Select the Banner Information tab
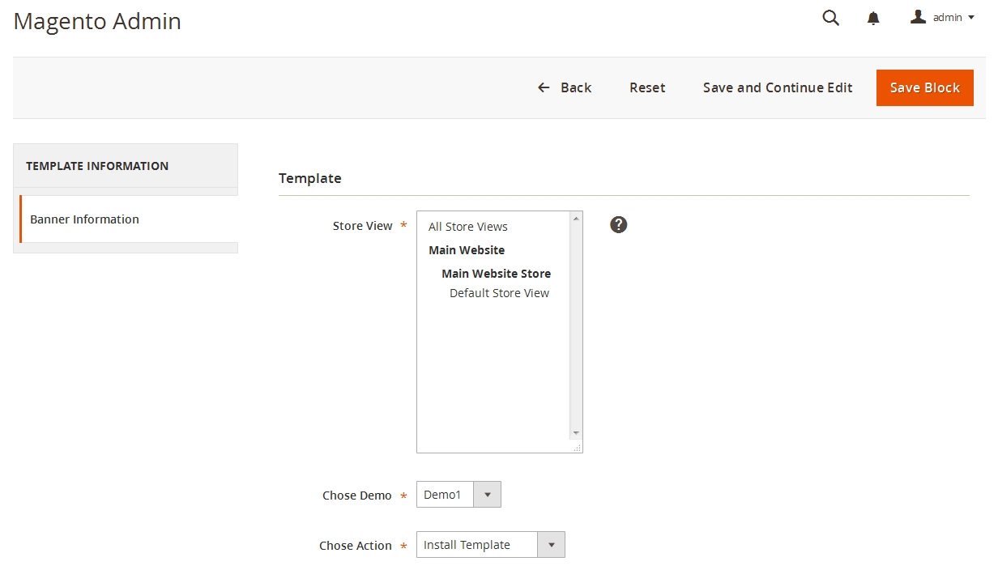Viewport: 998px width, 570px height. 84,219
